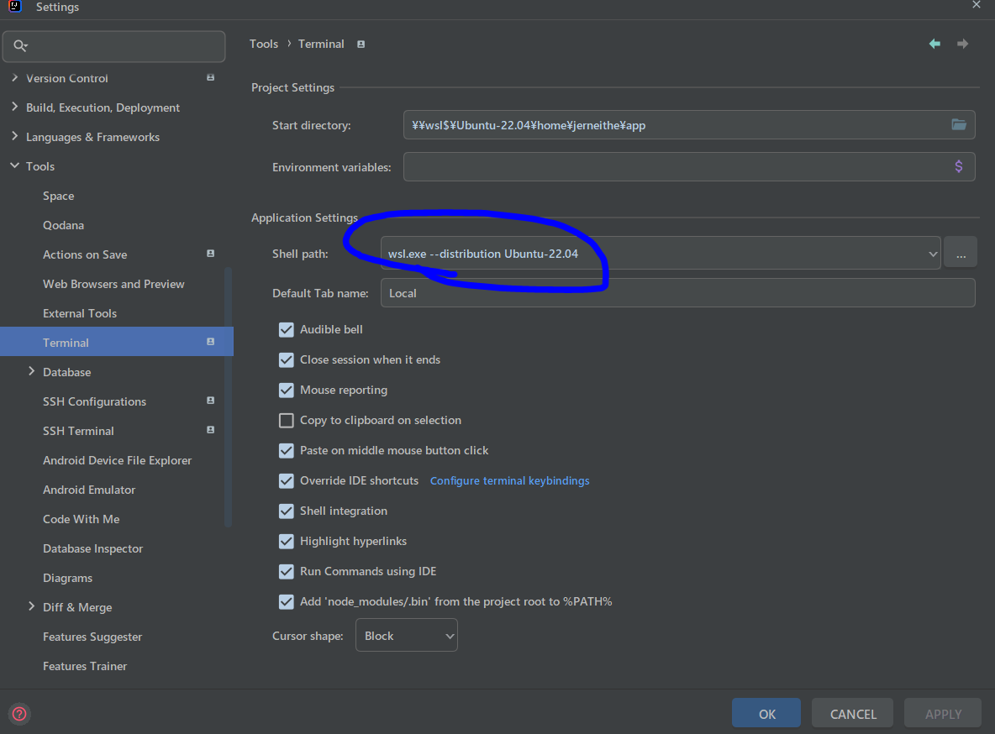The width and height of the screenshot is (995, 734).
Task: Select the Terminal settings item
Action: pyautogui.click(x=117, y=342)
